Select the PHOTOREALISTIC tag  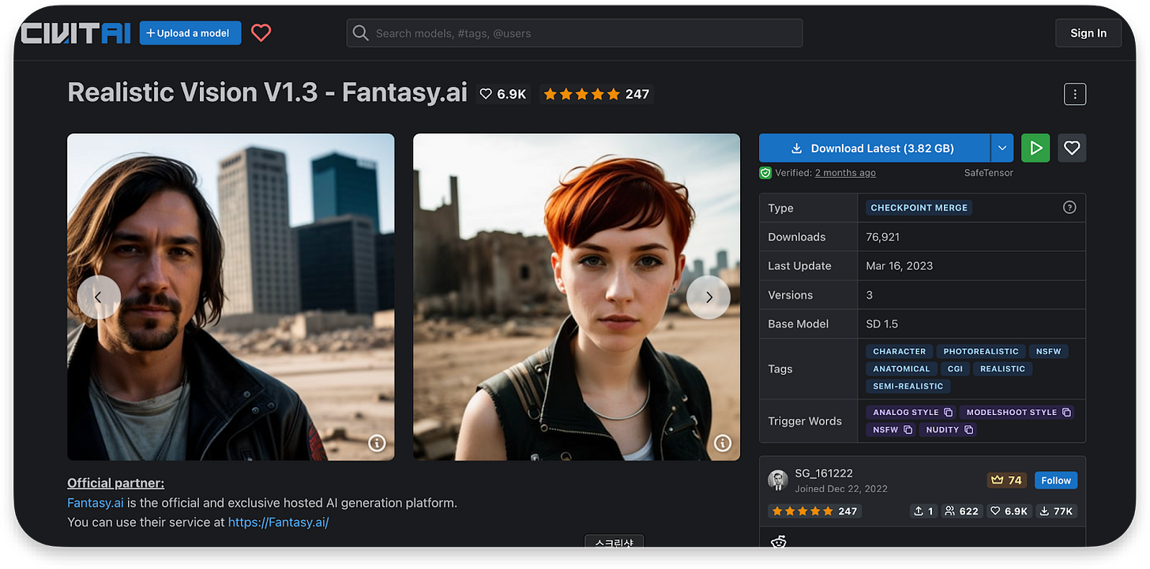981,351
